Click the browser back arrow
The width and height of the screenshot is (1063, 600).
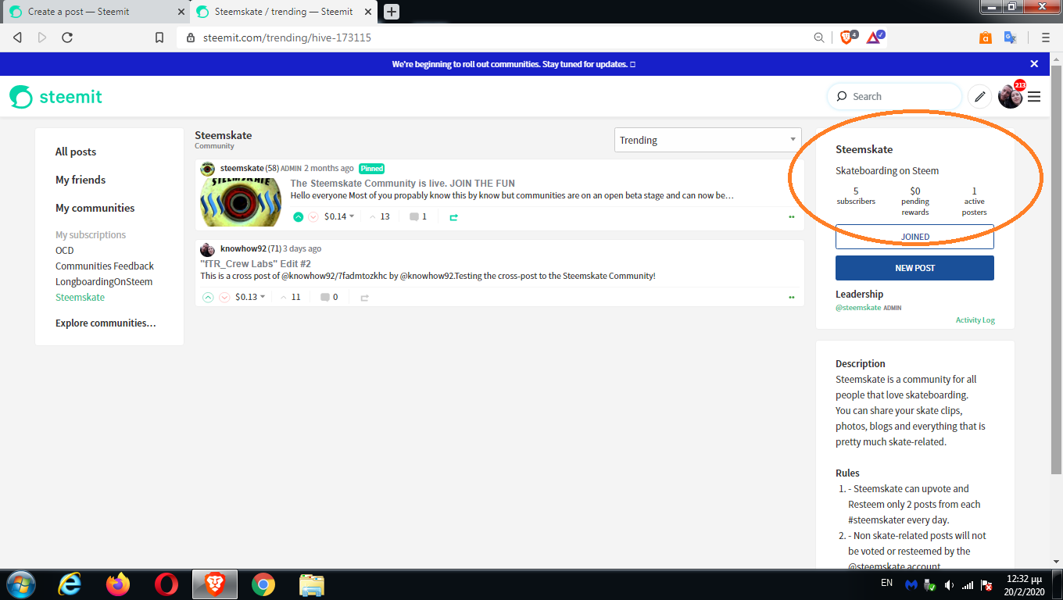(17, 37)
